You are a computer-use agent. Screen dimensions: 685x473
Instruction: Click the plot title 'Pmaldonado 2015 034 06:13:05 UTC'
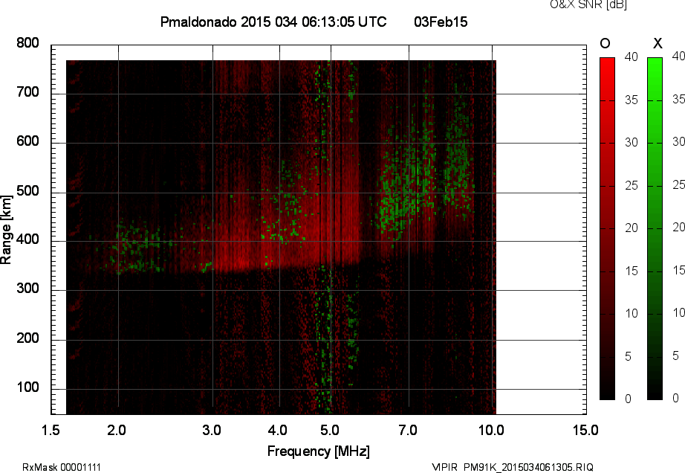coord(273,22)
